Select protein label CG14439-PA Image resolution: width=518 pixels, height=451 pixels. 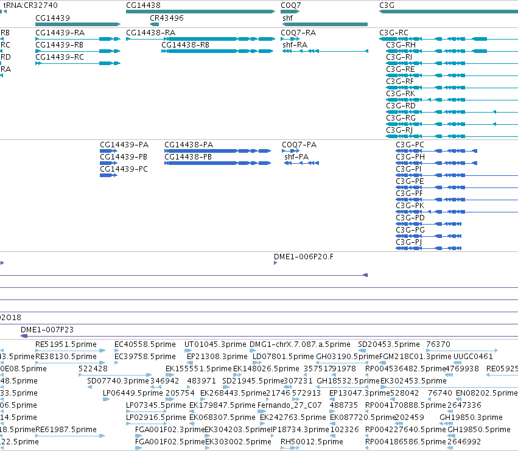(124, 145)
